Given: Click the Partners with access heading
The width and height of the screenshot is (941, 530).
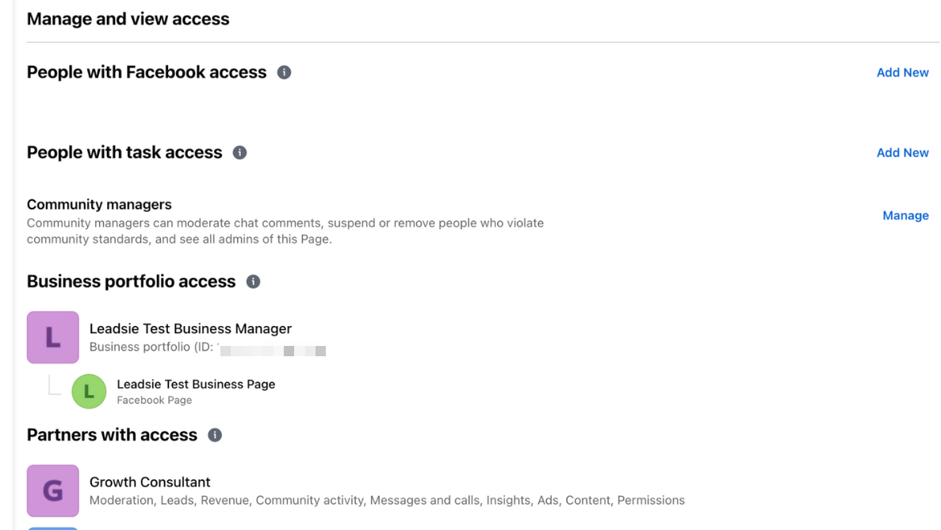Looking at the screenshot, I should (111, 435).
